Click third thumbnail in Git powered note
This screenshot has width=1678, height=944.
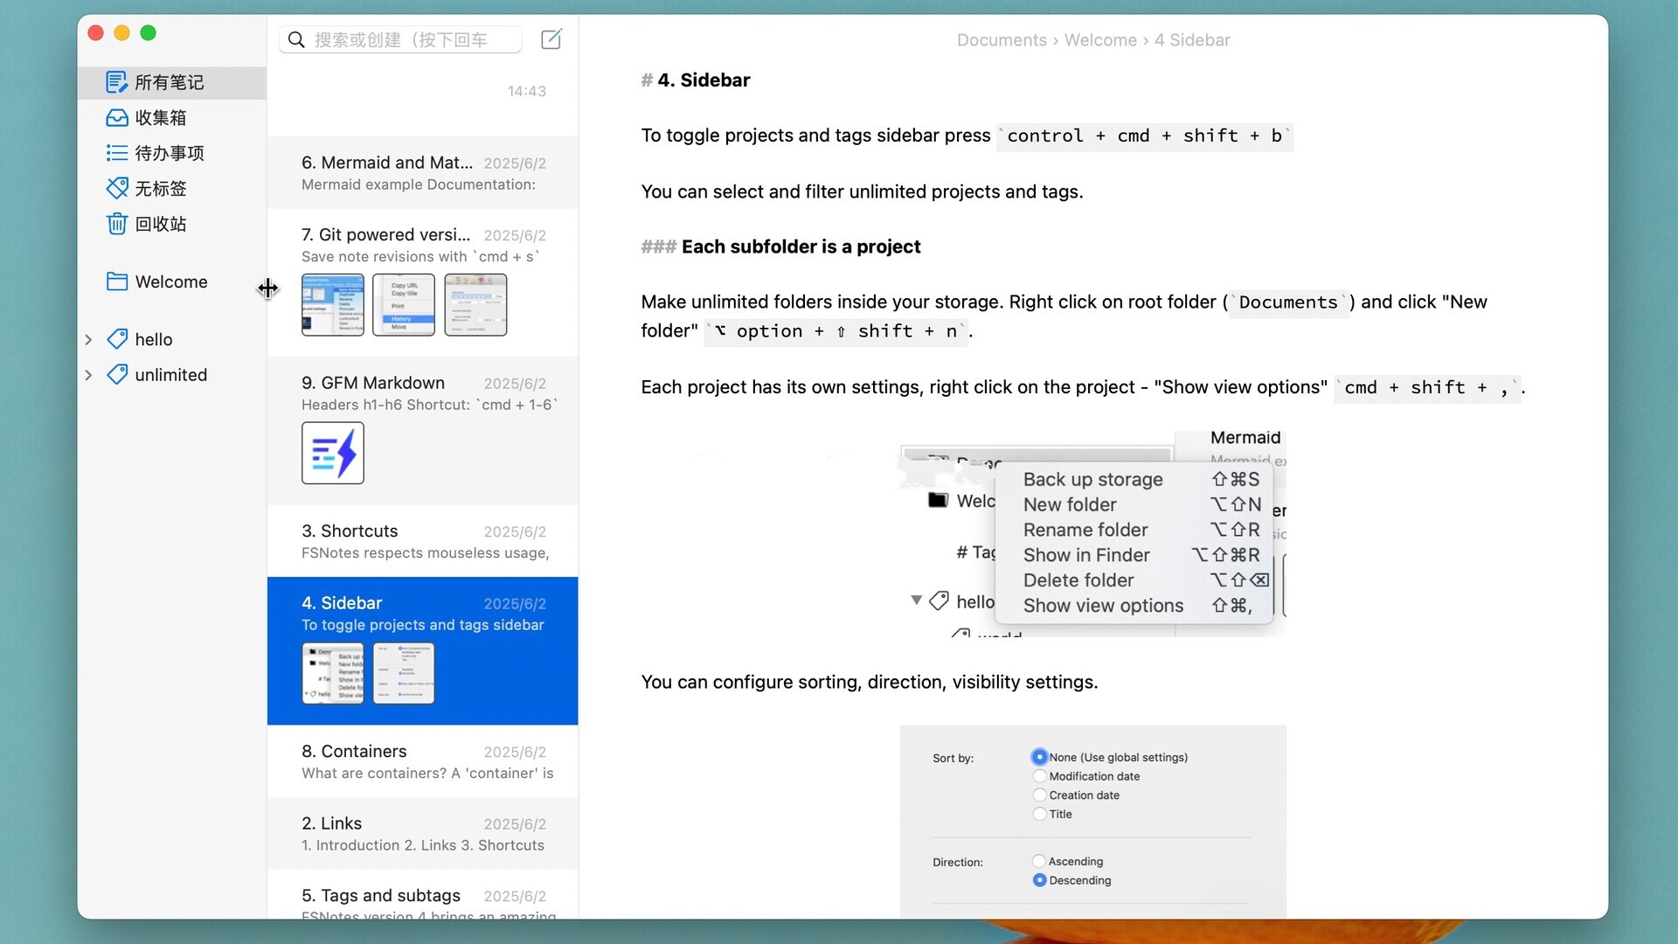(475, 305)
